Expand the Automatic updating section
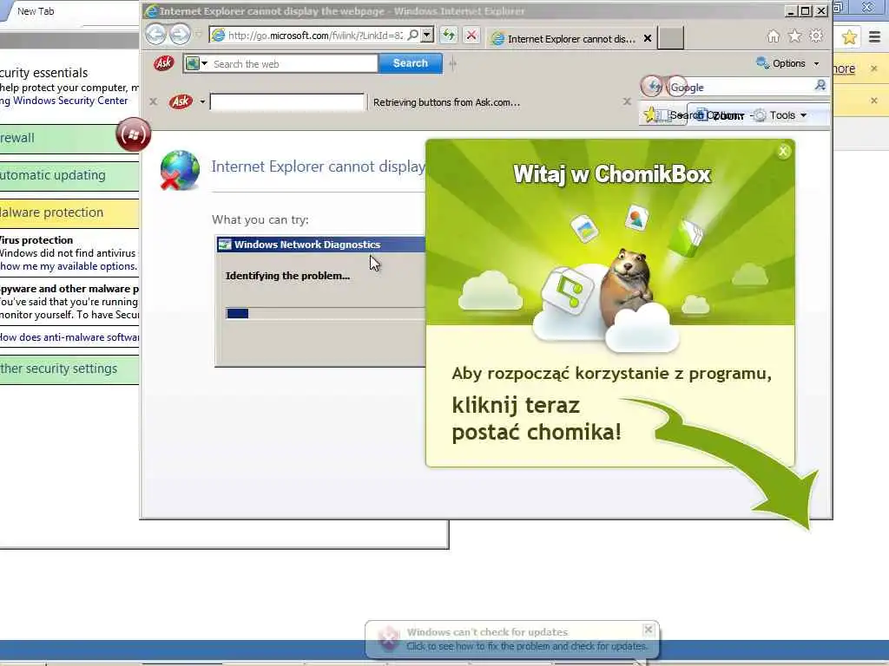Image resolution: width=889 pixels, height=666 pixels. coord(69,175)
